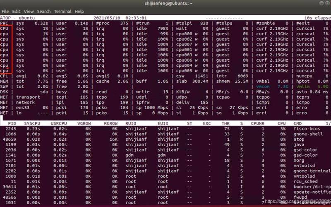This screenshot has height=207, width=331.
Task: Click the USRCPU column header
Action: [x=59, y=123]
